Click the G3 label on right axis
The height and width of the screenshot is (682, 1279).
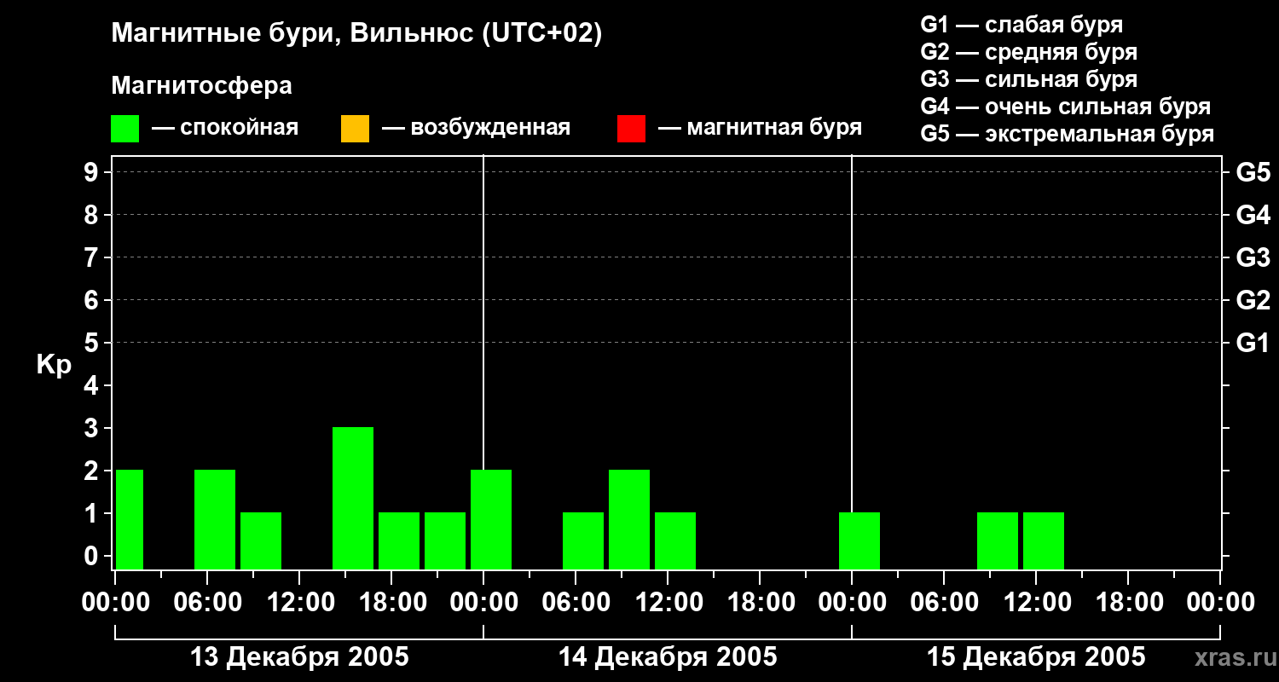coord(1253,257)
